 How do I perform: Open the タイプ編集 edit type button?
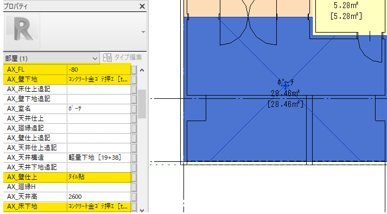coord(123,58)
